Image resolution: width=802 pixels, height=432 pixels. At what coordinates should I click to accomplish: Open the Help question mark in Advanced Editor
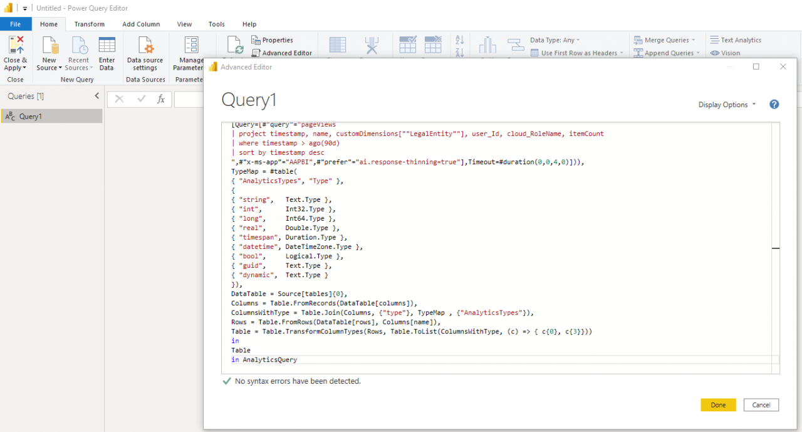(x=774, y=104)
